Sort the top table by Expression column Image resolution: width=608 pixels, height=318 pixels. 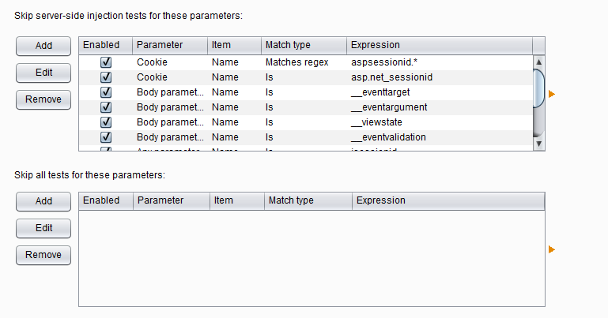439,45
